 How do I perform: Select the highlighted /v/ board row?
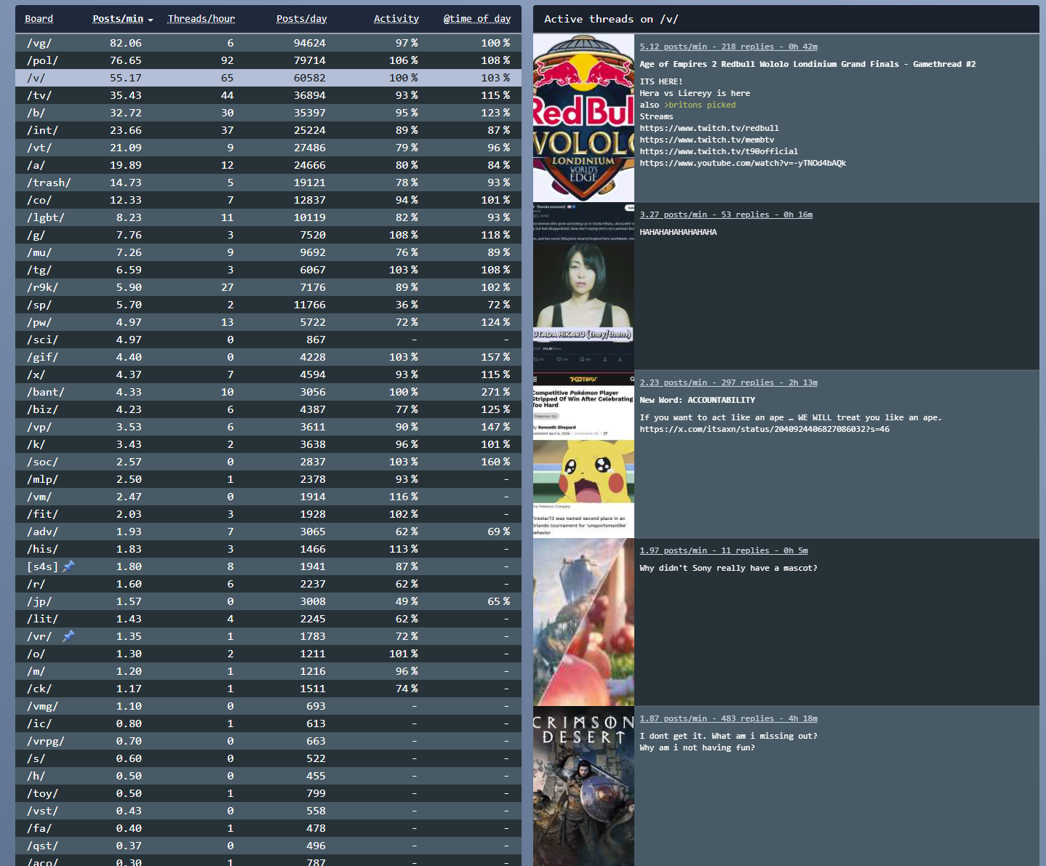tap(268, 78)
